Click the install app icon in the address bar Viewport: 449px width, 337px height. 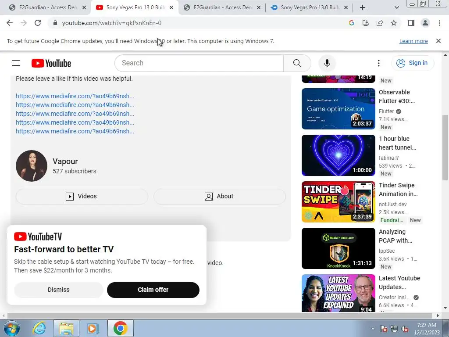366,23
